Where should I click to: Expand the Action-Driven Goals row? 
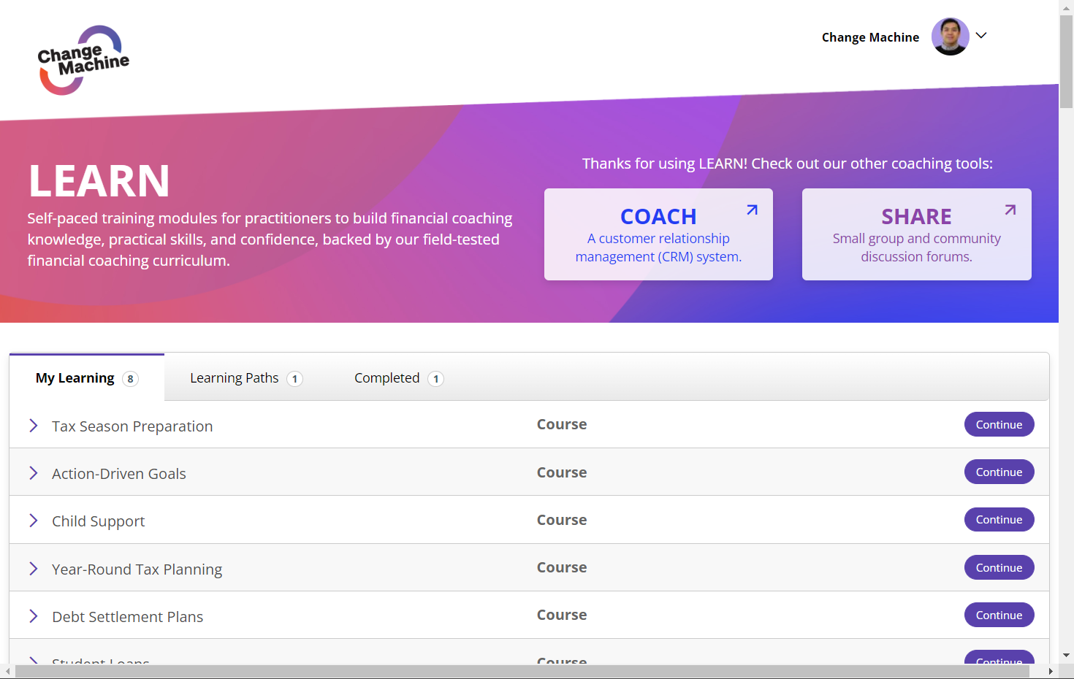33,473
